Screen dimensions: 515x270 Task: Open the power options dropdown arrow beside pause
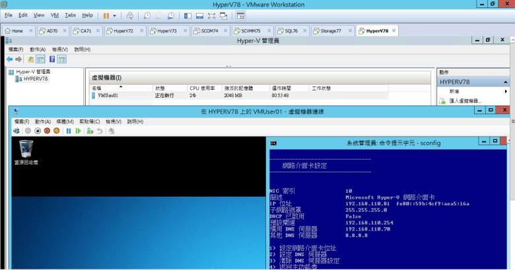(115, 15)
